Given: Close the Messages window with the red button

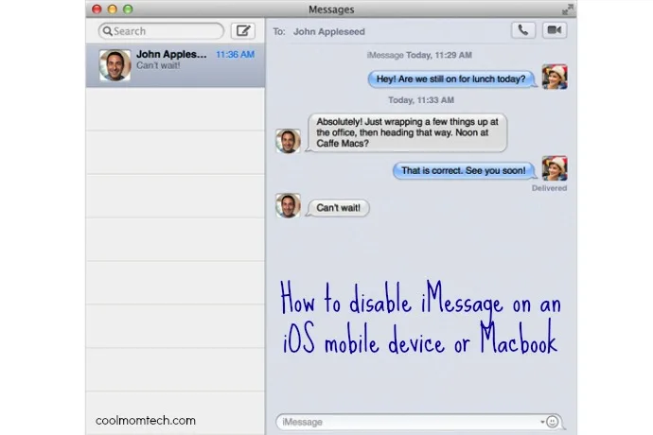Looking at the screenshot, I should (97, 9).
